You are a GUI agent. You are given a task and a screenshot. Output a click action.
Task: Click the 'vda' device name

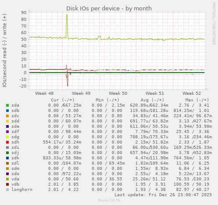pyautogui.click(x=15, y=179)
